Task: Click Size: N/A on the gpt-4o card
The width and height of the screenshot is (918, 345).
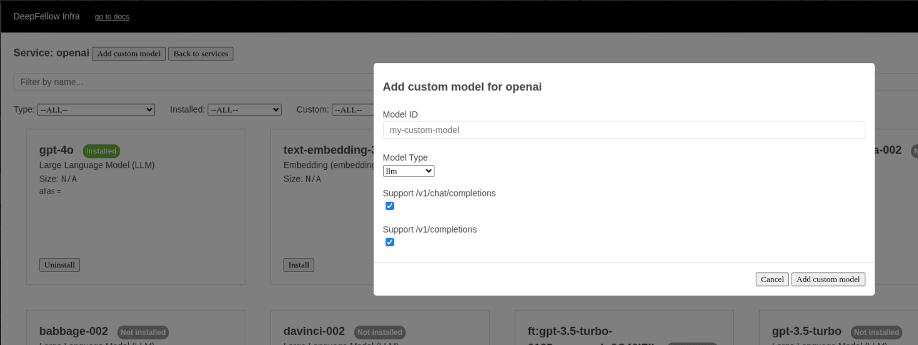Action: [58, 179]
